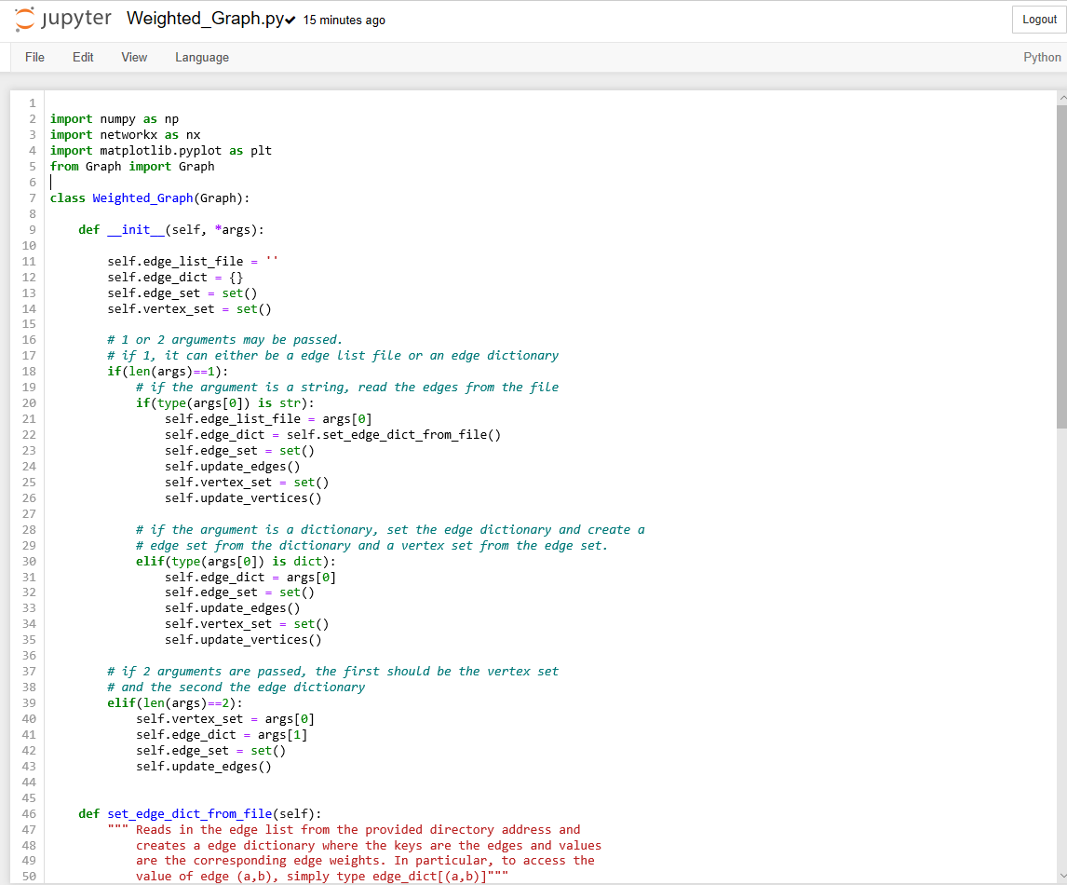
Task: Click line number 7 in gutter
Action: [x=32, y=198]
